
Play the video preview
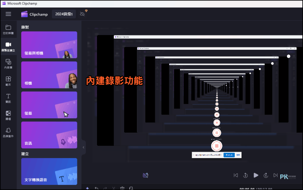coord(256,175)
